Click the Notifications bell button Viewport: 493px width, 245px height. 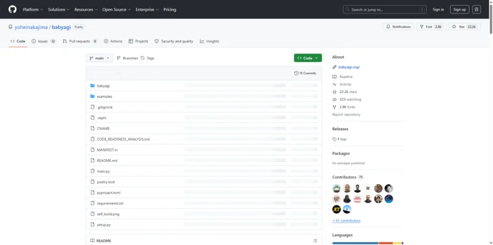pyautogui.click(x=399, y=27)
